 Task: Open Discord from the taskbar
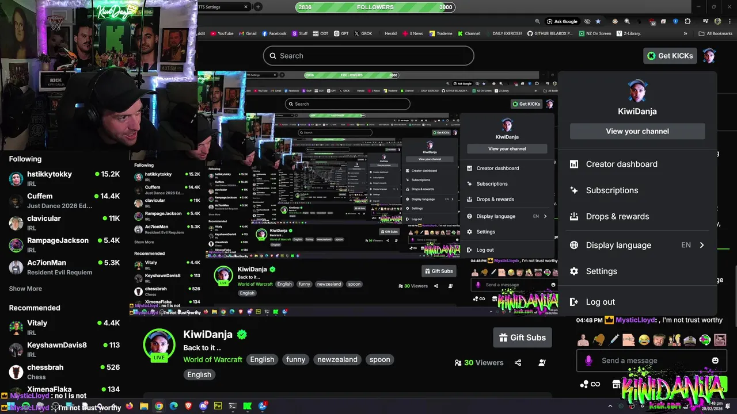(x=203, y=406)
